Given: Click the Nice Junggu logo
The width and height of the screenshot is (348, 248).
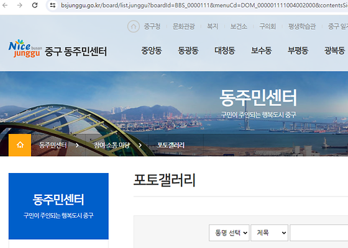Looking at the screenshot, I should click(25, 48).
